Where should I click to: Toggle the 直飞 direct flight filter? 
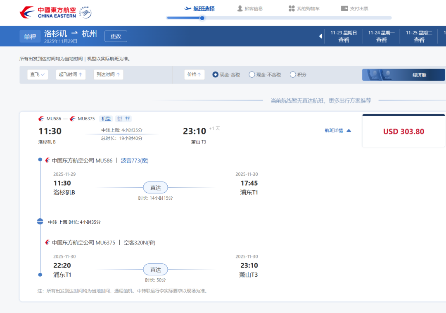click(38, 75)
